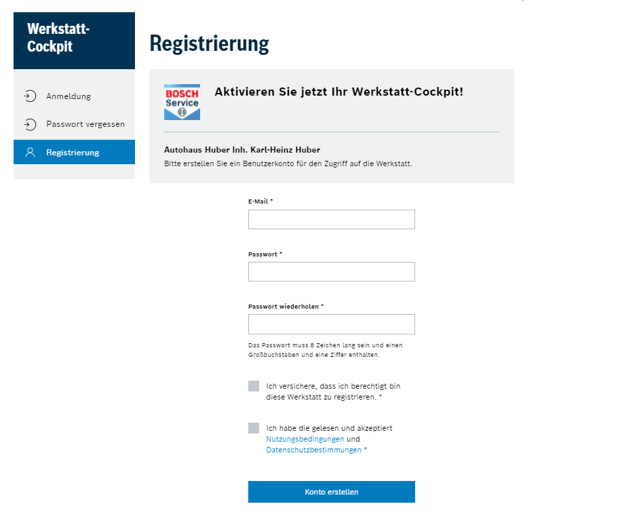Click the Werkstatt-Cockpit header banner
The image size is (639, 521).
[74, 41]
